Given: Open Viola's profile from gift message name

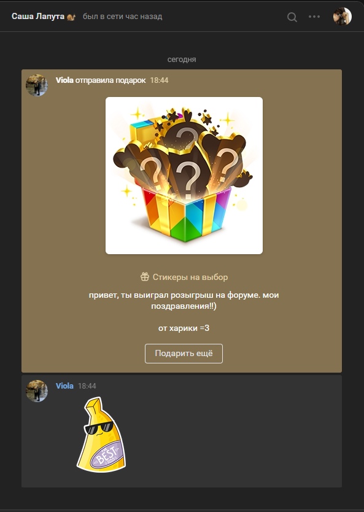Looking at the screenshot, I should point(64,80).
